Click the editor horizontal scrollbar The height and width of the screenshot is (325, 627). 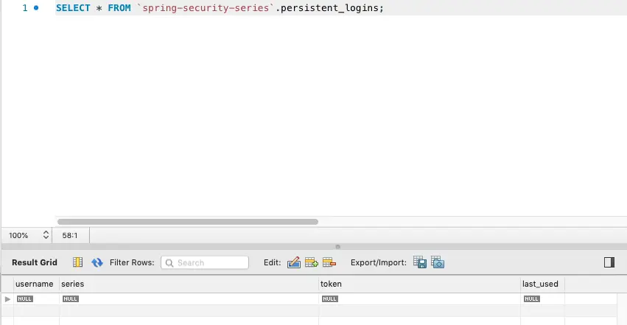188,222
